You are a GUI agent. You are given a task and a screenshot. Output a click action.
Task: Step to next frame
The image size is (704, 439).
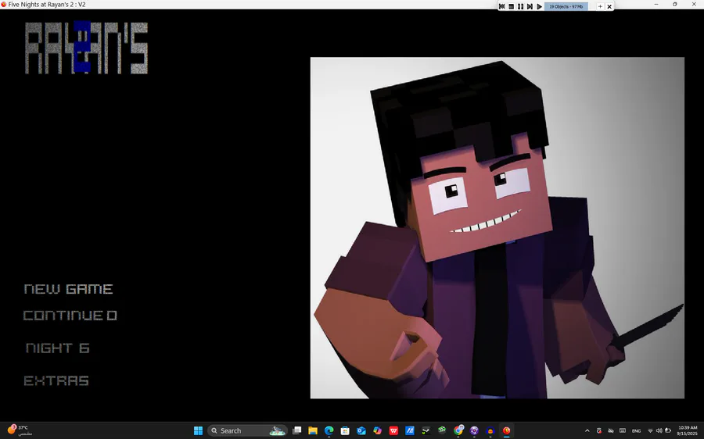pyautogui.click(x=530, y=6)
